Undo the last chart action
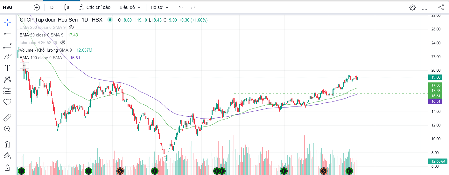The height and width of the screenshot is (175, 449). tap(181, 7)
